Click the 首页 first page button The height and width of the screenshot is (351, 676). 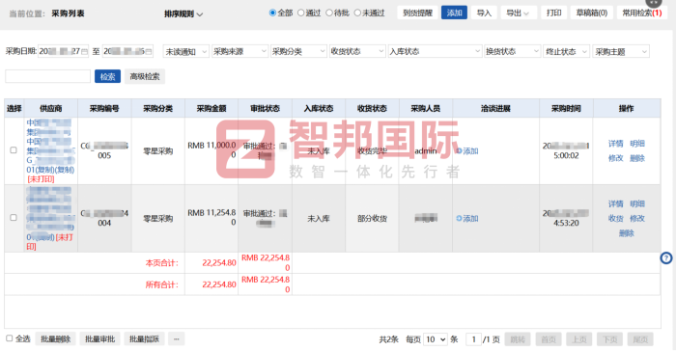tap(549, 339)
